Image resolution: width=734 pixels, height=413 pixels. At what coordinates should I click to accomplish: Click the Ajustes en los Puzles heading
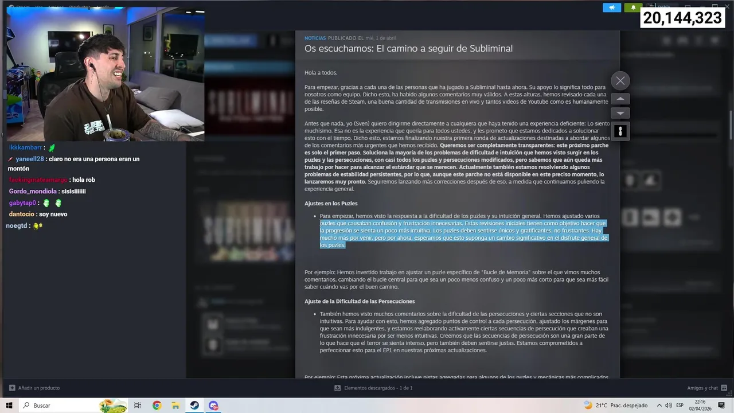(331, 204)
